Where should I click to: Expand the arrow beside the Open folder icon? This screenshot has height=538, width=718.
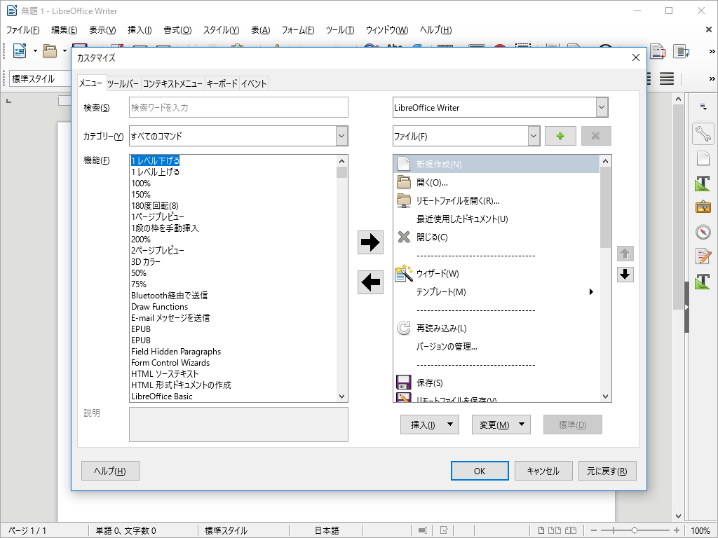[x=65, y=50]
